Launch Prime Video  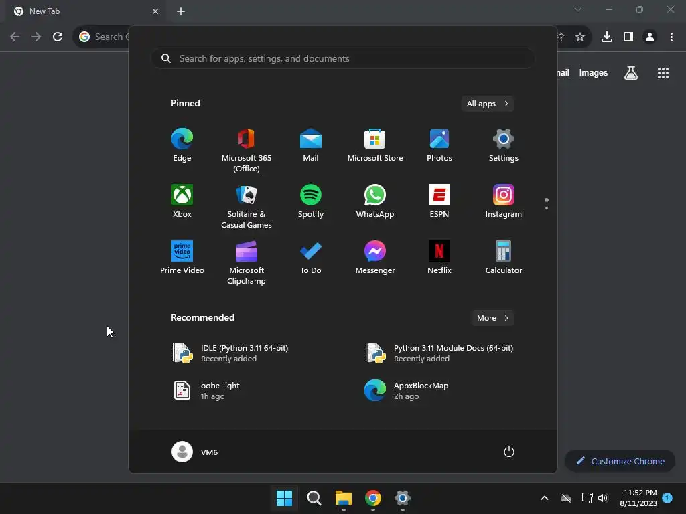(182, 258)
